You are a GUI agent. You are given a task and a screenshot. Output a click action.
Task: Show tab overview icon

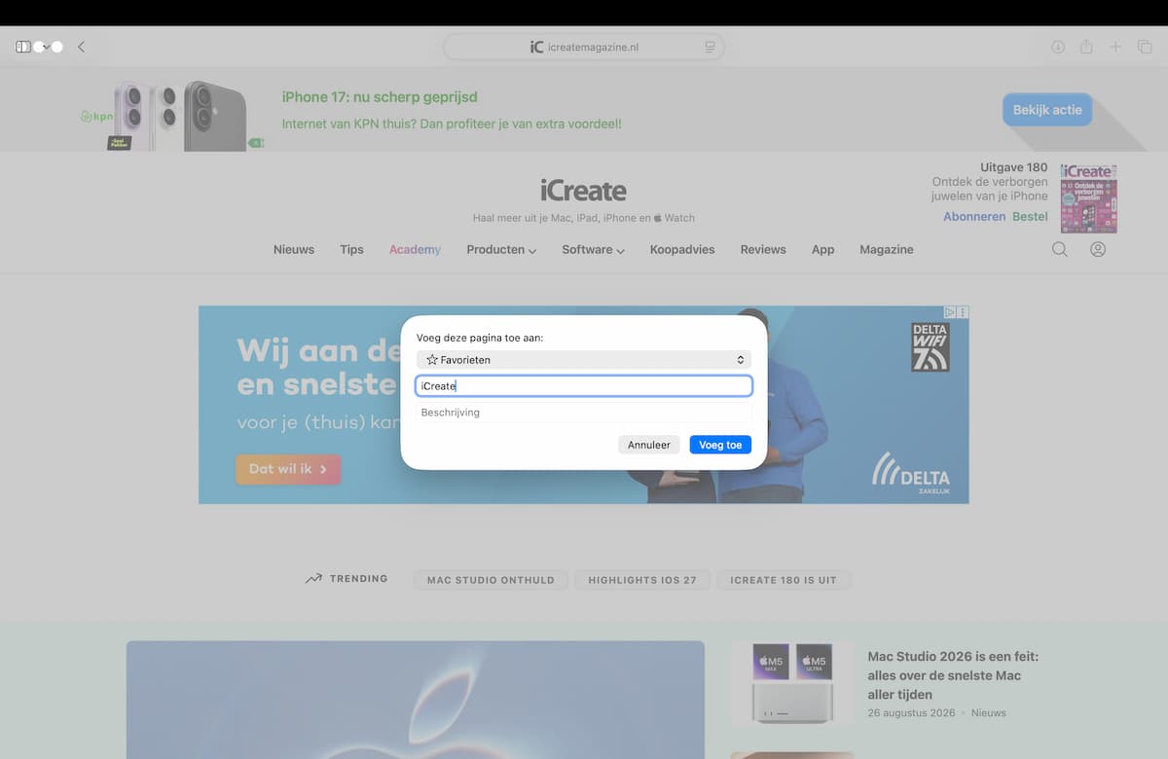[1145, 47]
